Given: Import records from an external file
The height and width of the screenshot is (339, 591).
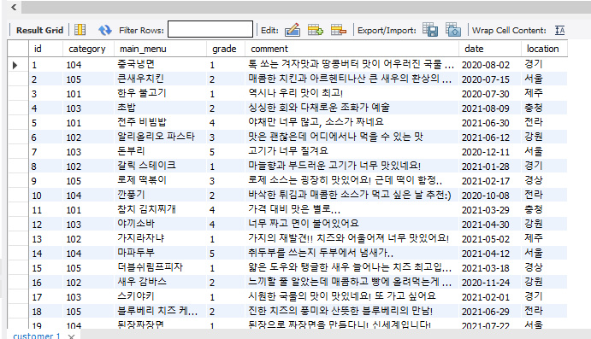Looking at the screenshot, I should (453, 30).
